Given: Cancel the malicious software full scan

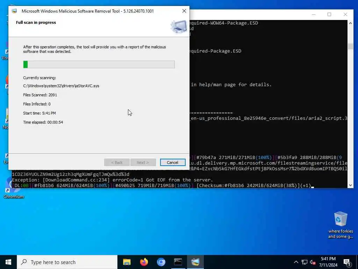Looking at the screenshot, I should click(x=173, y=163).
